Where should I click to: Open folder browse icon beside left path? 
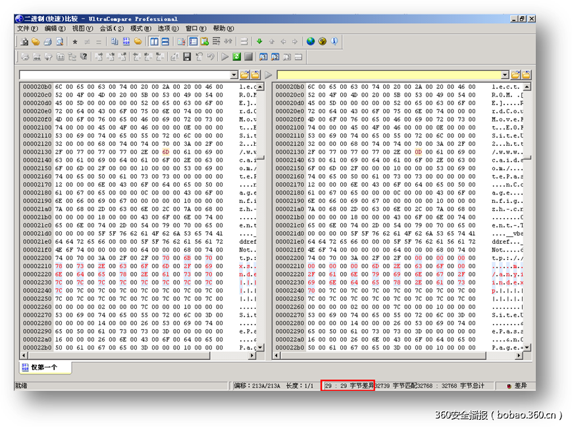[244, 75]
